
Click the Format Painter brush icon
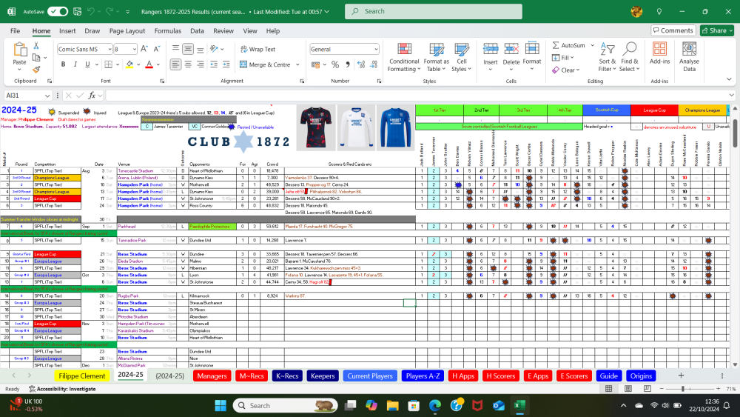point(36,70)
